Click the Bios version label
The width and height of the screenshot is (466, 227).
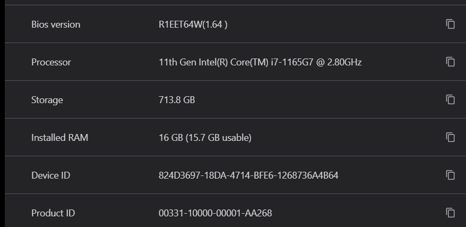click(56, 24)
